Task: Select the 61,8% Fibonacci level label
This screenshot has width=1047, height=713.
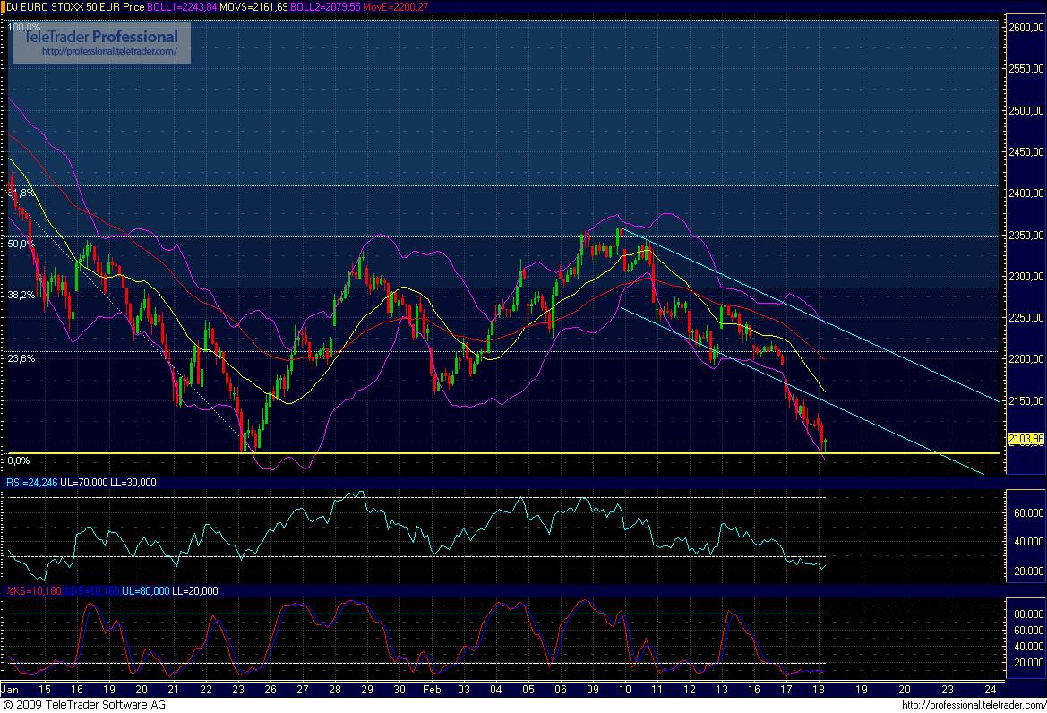Action: pyautogui.click(x=21, y=193)
